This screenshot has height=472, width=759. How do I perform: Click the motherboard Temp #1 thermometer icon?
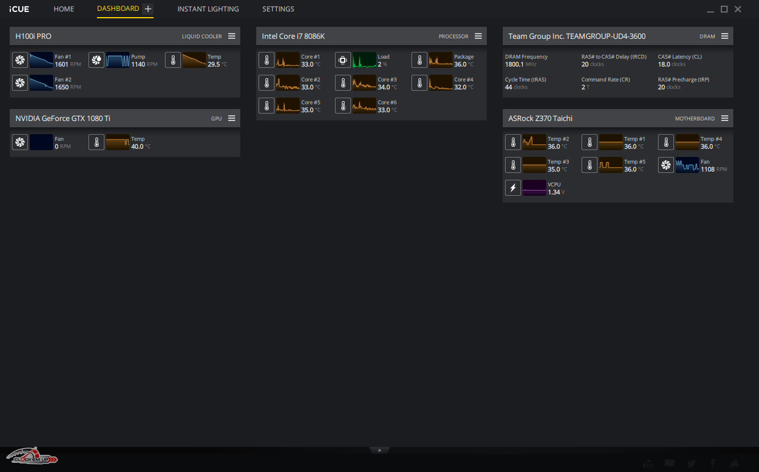pos(590,142)
